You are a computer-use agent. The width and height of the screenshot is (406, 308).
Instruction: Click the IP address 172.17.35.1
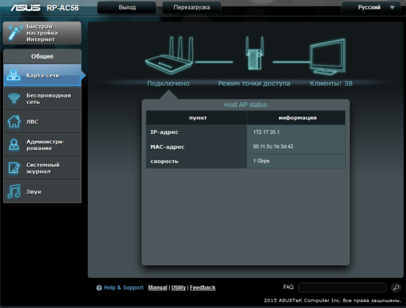click(x=266, y=132)
